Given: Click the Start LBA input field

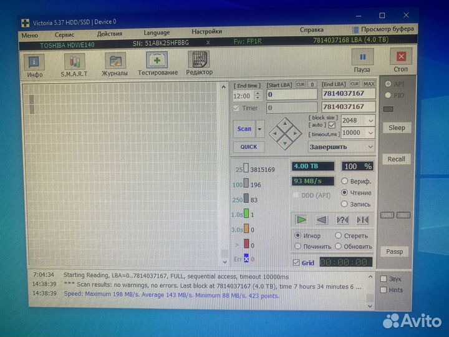Looking at the screenshot, I should point(292,94).
